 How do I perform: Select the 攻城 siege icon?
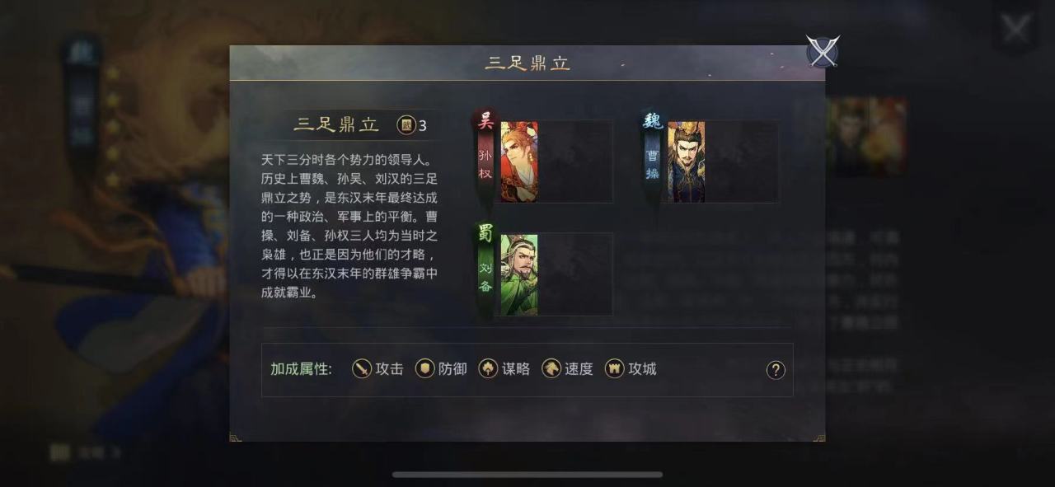(x=615, y=369)
